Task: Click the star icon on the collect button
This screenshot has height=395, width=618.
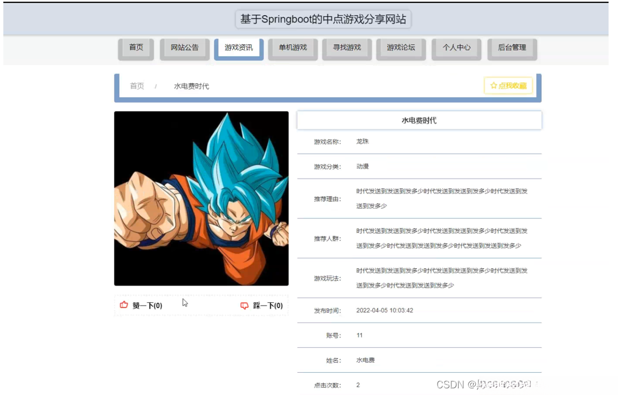Action: pyautogui.click(x=494, y=86)
